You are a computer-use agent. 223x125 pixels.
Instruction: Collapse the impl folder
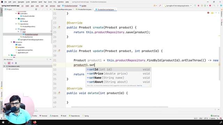18,32
